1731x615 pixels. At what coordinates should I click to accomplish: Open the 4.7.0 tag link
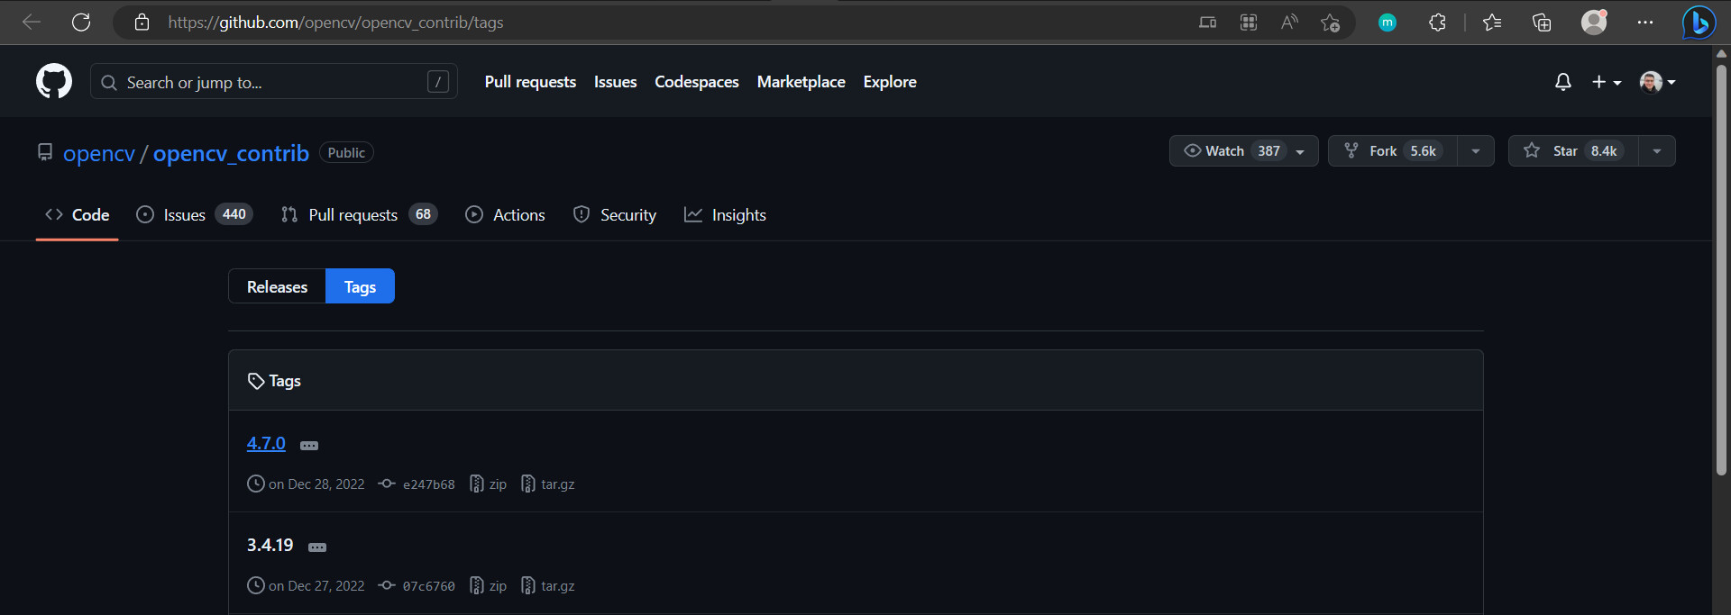266,443
